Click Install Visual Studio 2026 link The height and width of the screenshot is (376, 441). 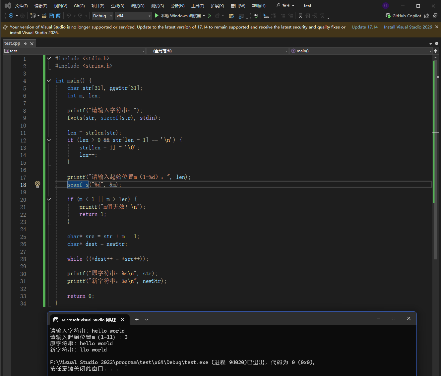[x=408, y=27]
